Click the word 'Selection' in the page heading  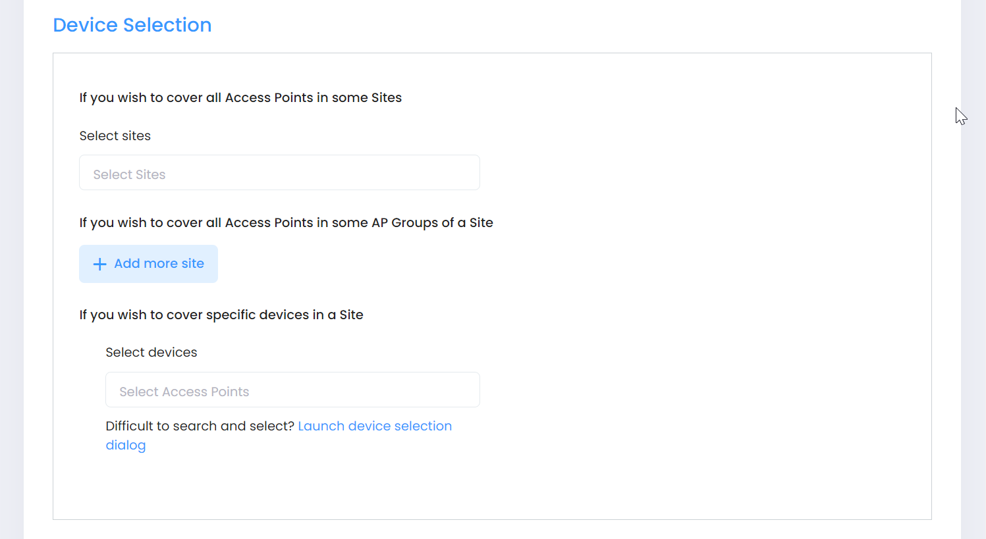167,25
